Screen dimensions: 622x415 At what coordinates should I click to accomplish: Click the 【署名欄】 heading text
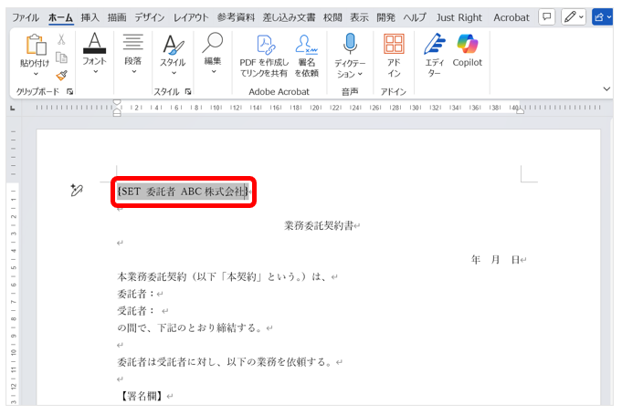pyautogui.click(x=142, y=396)
